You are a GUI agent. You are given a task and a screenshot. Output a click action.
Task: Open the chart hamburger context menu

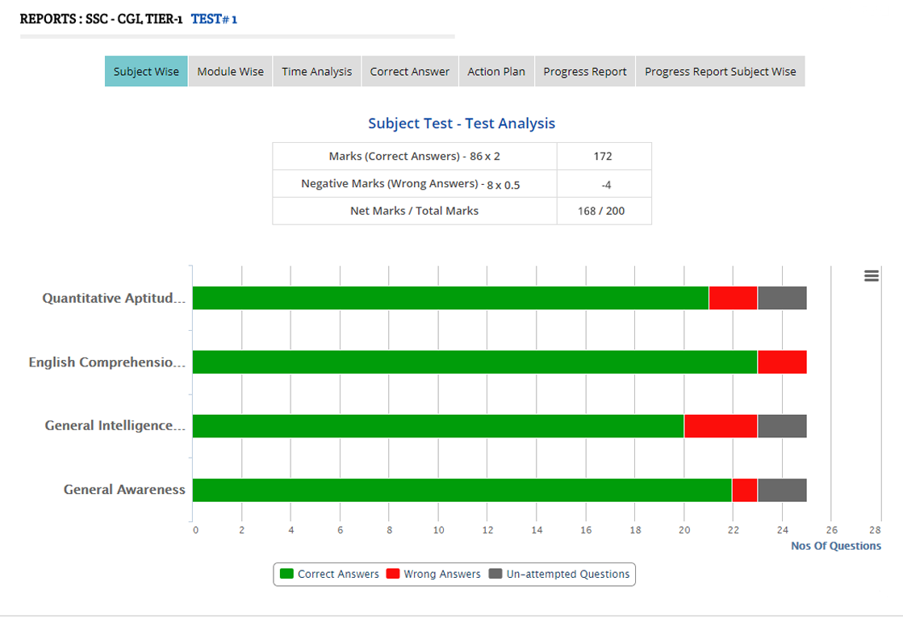[871, 276]
